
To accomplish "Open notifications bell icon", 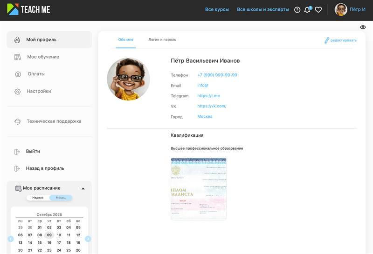I will tap(307, 10).
